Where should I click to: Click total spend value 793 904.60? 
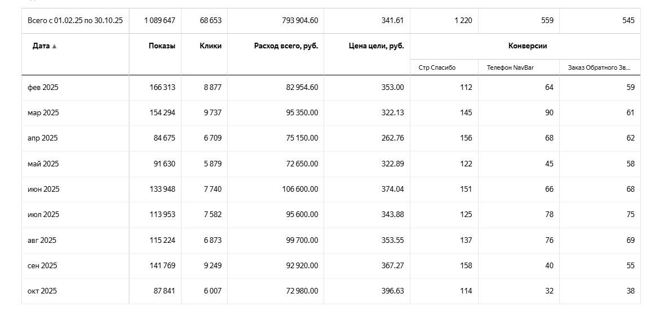point(299,21)
